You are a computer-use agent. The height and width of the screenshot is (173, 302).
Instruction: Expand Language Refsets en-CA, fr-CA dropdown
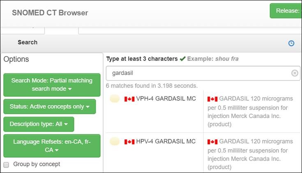pyautogui.click(x=52, y=146)
